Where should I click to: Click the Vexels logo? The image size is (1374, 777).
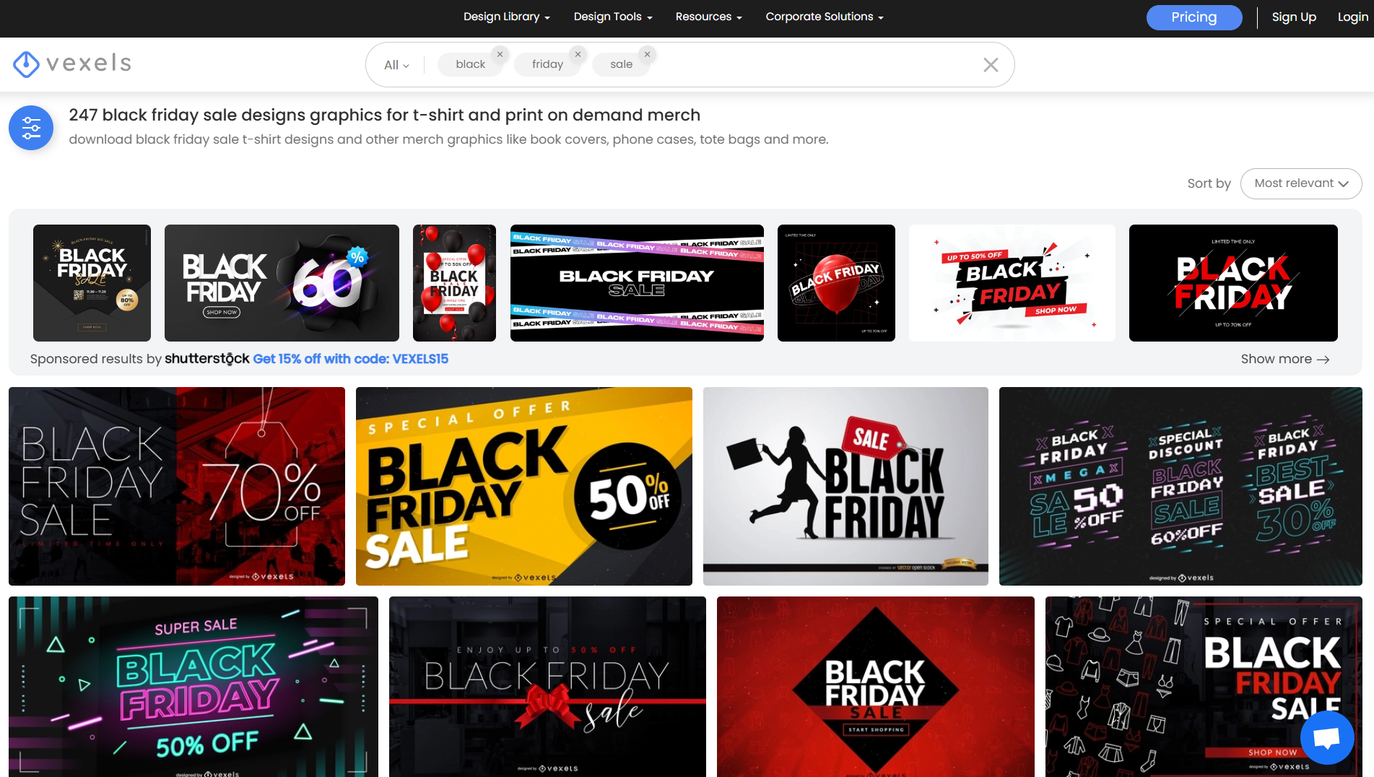[x=72, y=64]
